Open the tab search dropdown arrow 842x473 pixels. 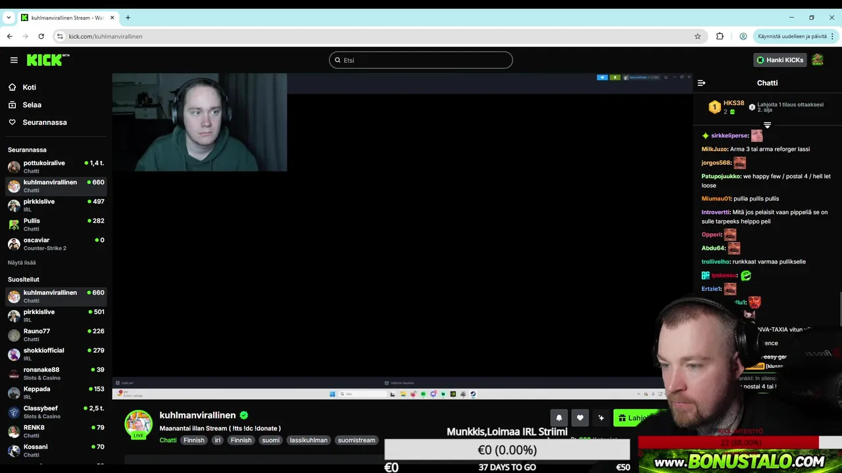pos(9,18)
